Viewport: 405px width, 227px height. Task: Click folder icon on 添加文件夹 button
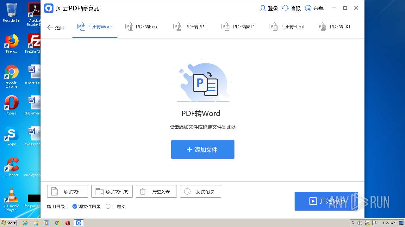pos(100,191)
